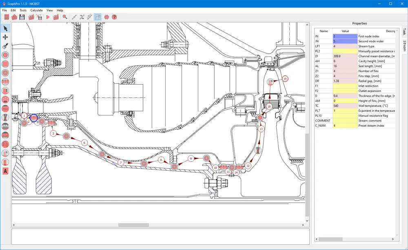Toggle the highlighted scheme panel toolbar icon
This screenshot has width=408, height=250.
click(x=98, y=17)
